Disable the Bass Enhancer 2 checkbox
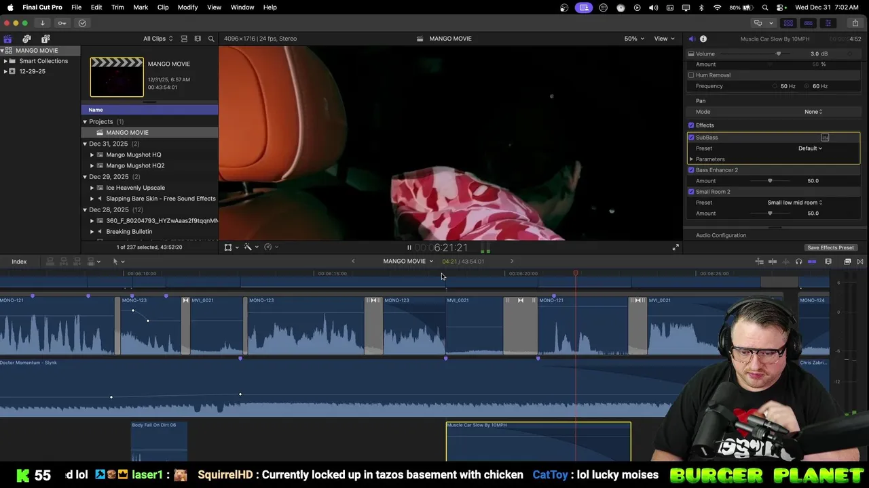This screenshot has height=488, width=869. (691, 170)
